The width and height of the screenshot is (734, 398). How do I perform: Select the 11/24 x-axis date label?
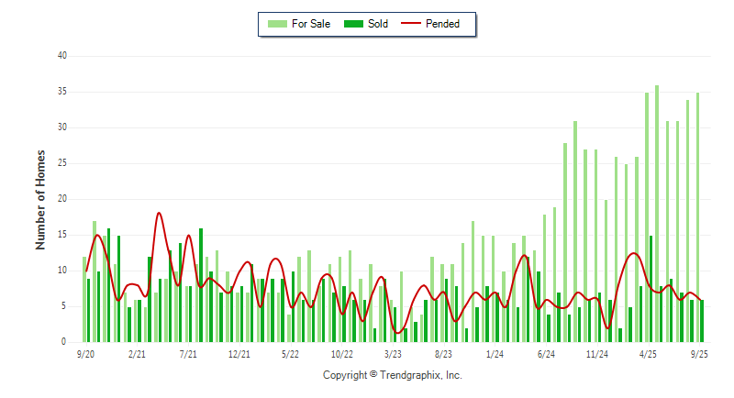pyautogui.click(x=597, y=353)
